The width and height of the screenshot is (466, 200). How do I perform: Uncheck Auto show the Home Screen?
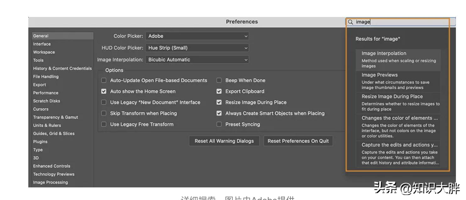tap(104, 92)
